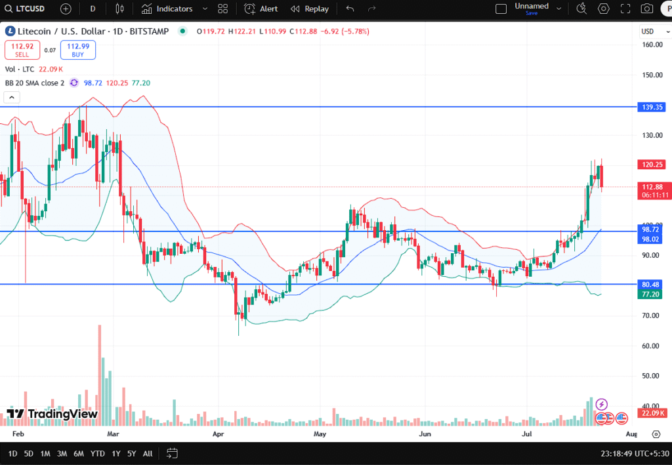
Task: Click the TradingView logo on the chart
Action: click(52, 414)
